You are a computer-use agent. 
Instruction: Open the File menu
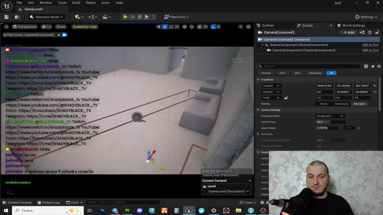point(19,3)
